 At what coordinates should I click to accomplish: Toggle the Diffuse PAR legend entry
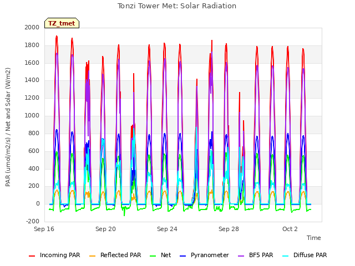point(305,255)
